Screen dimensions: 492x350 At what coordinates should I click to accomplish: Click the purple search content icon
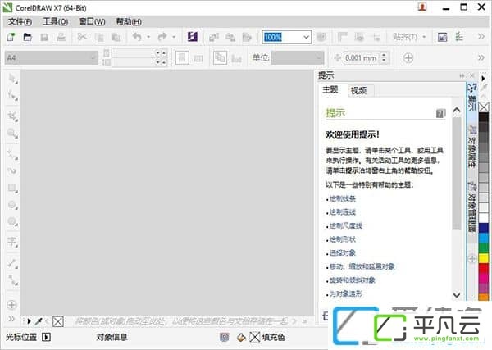(193, 37)
